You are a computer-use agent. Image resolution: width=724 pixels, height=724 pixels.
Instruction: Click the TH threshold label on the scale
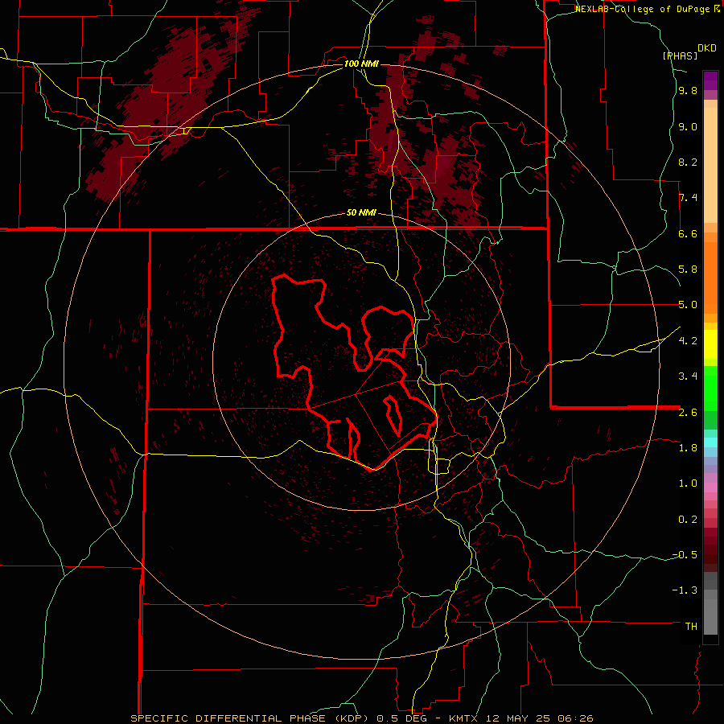tap(691, 627)
